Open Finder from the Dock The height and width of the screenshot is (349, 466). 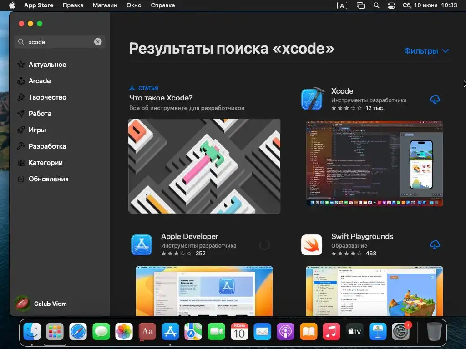coord(32,331)
